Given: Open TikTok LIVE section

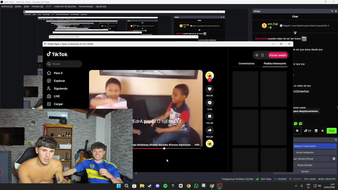Looking at the screenshot, I should tap(54, 96).
